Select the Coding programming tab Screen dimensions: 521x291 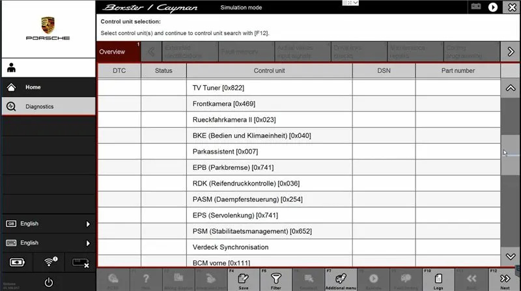[x=472, y=51]
